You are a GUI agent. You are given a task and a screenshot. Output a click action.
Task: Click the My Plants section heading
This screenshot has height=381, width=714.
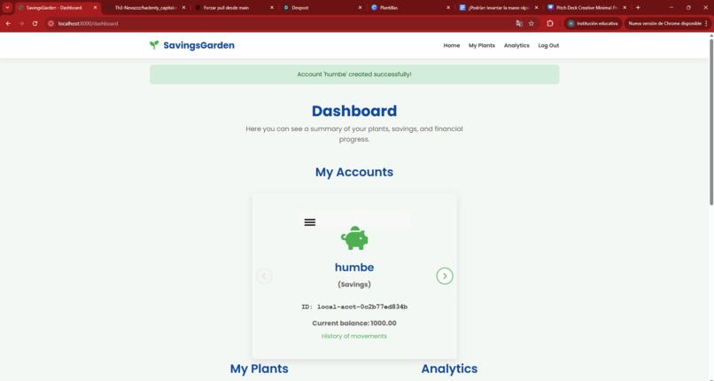[259, 369]
